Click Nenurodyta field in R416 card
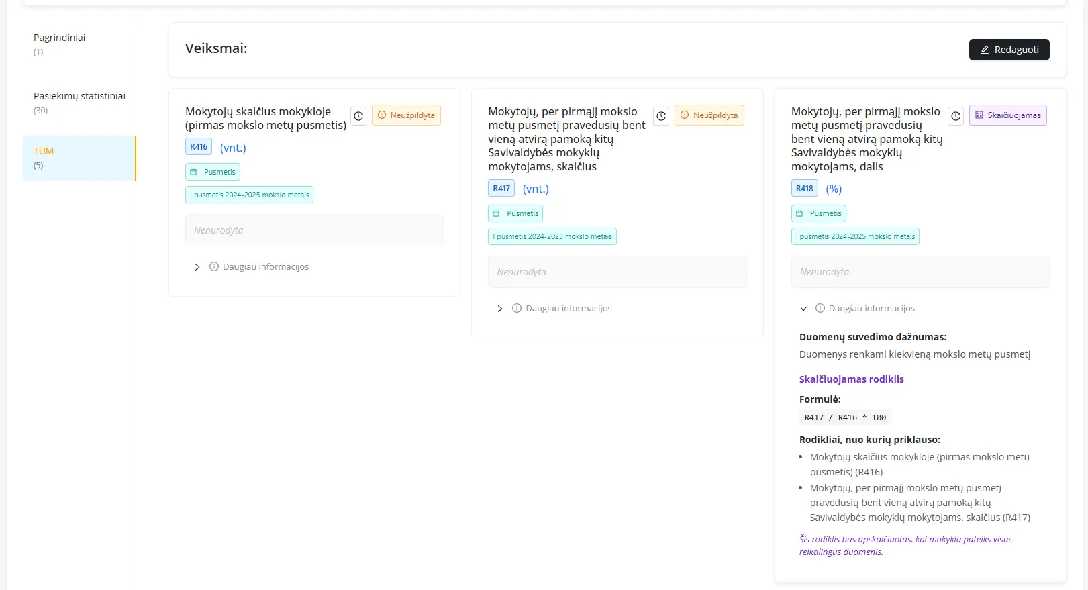 [314, 230]
